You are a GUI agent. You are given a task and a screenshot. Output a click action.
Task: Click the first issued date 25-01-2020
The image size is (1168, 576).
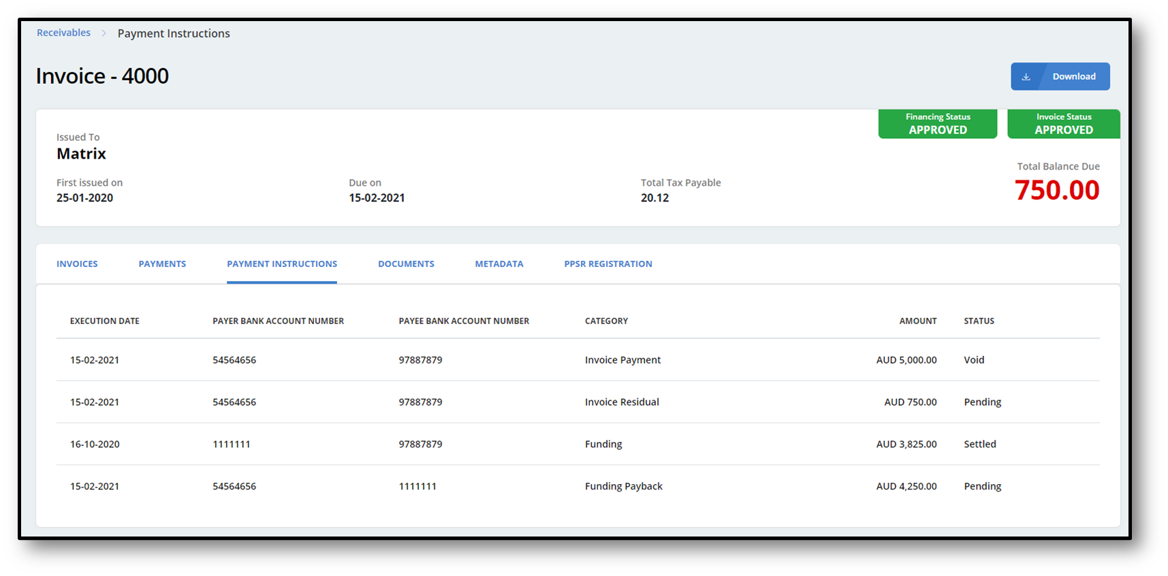84,198
